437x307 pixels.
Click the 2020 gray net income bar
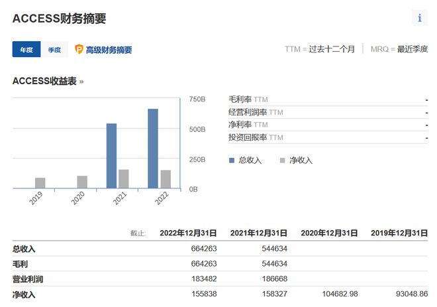82,182
